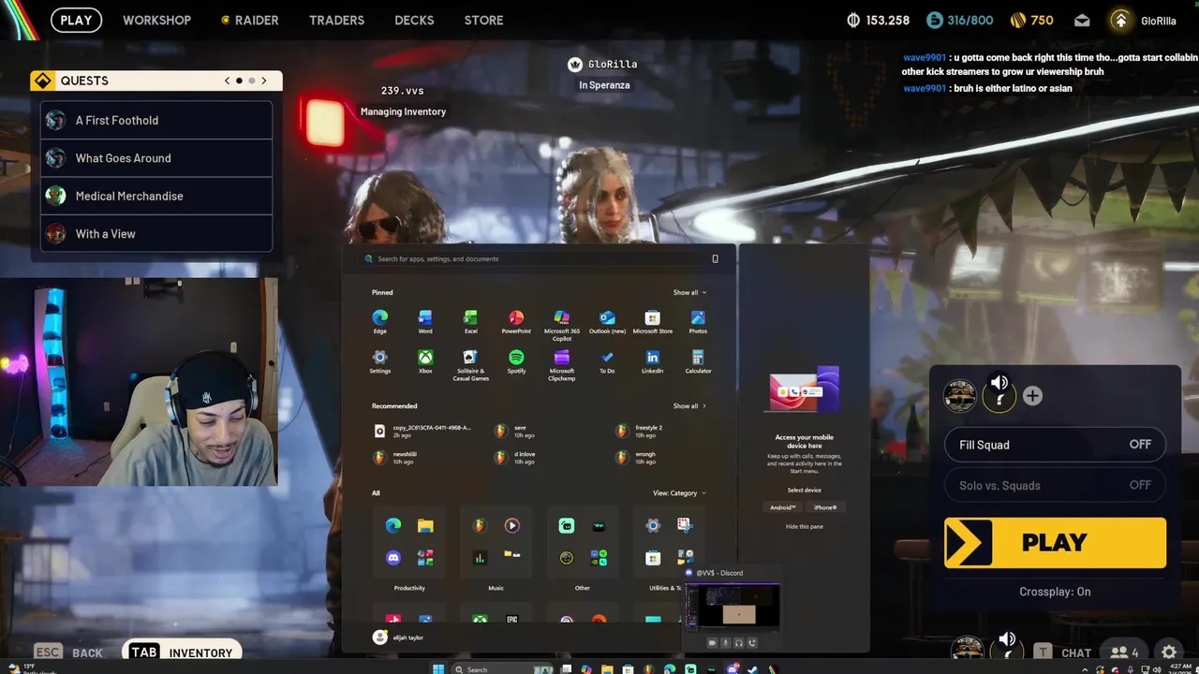Launch the Xbox pinned app
Screen dimensions: 1199x674
point(425,361)
